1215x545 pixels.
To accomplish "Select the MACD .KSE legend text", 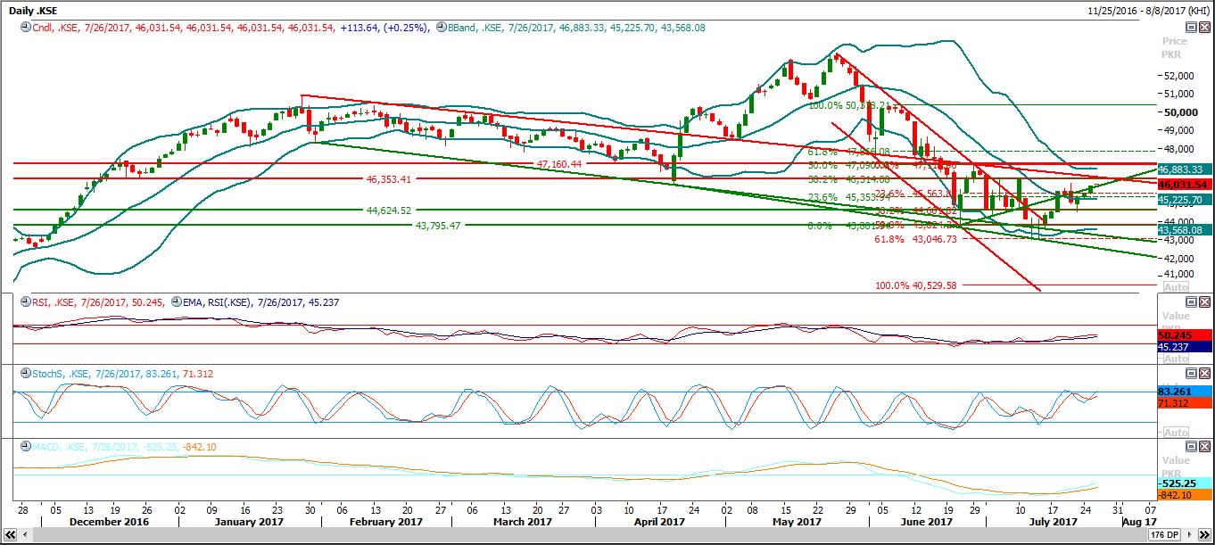I will click(x=125, y=447).
